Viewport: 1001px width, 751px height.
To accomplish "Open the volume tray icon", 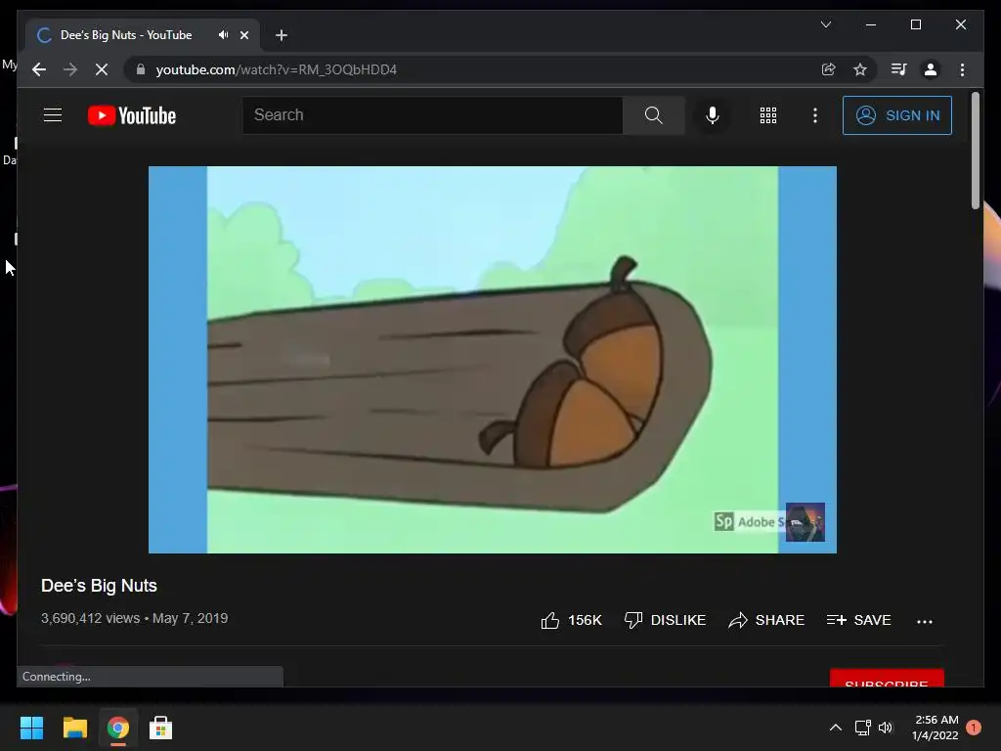I will tap(886, 728).
